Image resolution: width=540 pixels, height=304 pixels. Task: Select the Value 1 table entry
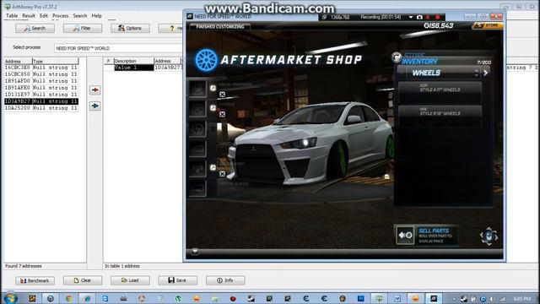click(133, 68)
